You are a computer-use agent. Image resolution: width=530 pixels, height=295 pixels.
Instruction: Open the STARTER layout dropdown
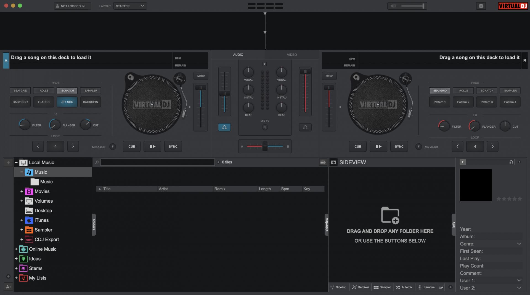click(x=130, y=6)
